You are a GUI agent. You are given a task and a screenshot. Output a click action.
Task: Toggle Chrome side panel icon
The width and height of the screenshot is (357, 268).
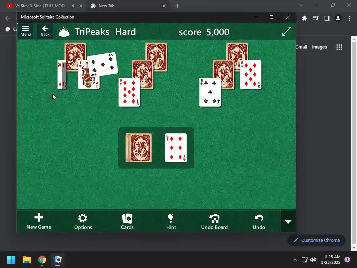(327, 18)
